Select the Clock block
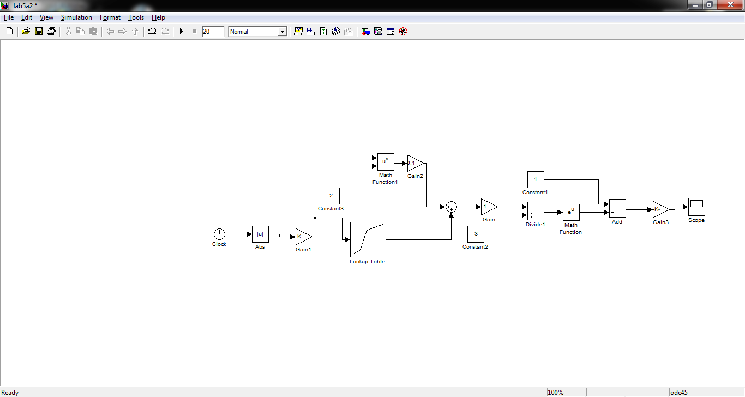This screenshot has height=397, width=745. click(x=219, y=234)
